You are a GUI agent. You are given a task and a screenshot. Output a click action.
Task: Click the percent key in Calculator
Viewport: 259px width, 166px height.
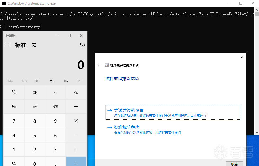click(x=14, y=92)
